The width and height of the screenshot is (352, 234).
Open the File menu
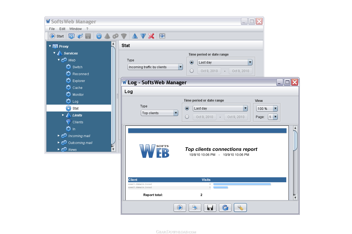pyautogui.click(x=52, y=29)
